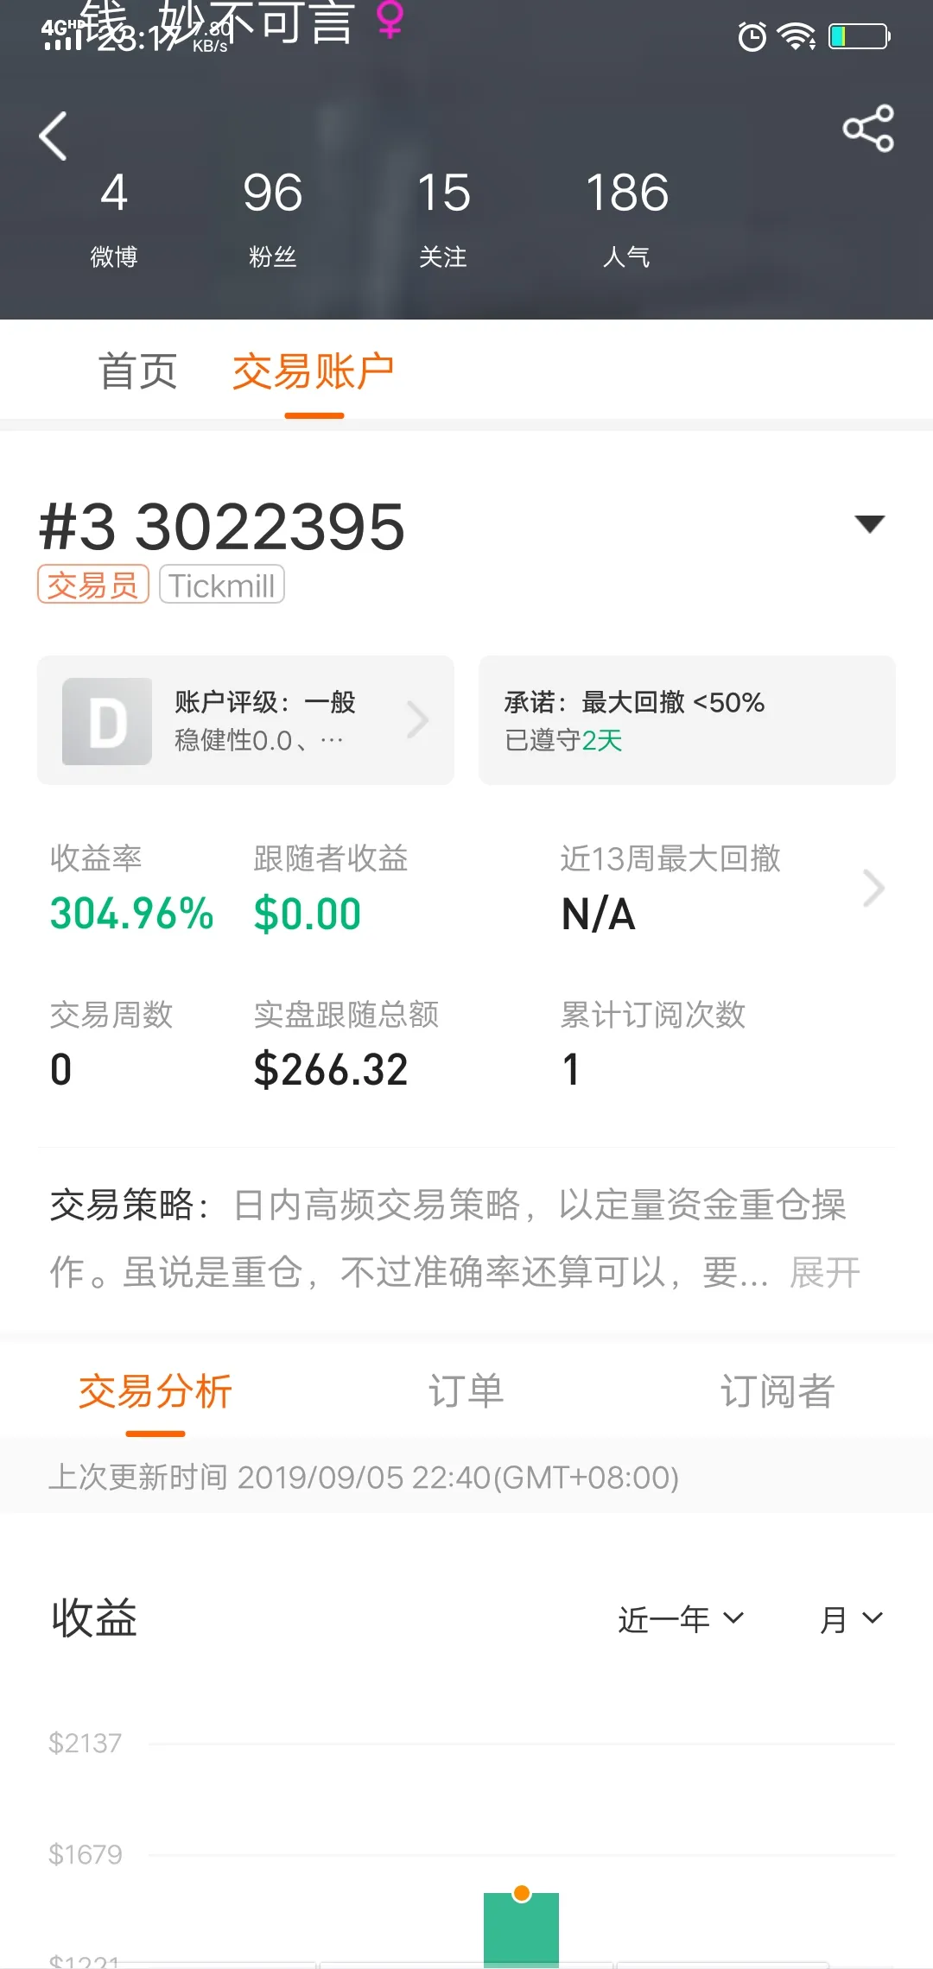
Task: Tap the pink female gender icon
Action: [390, 19]
